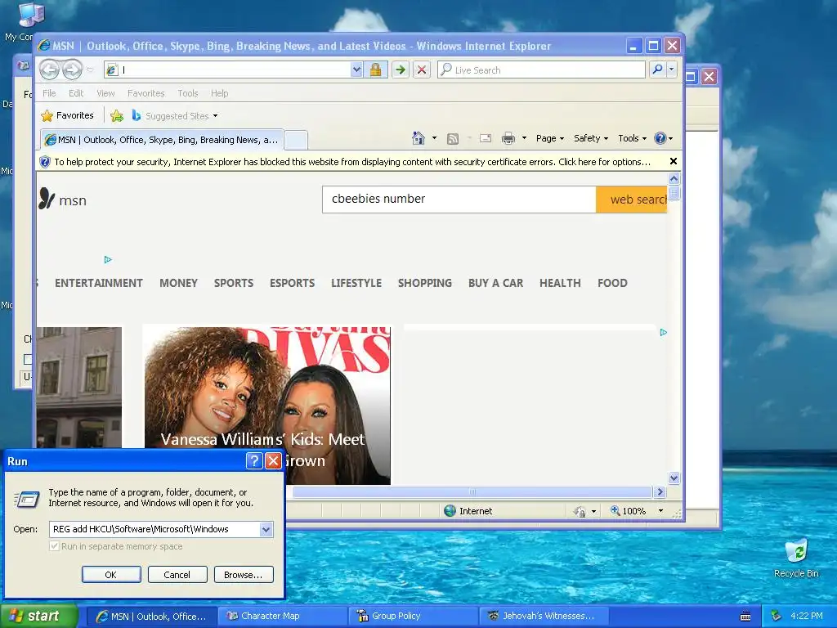This screenshot has height=628, width=837.
Task: Click the Windows Start button
Action: pos(39,617)
